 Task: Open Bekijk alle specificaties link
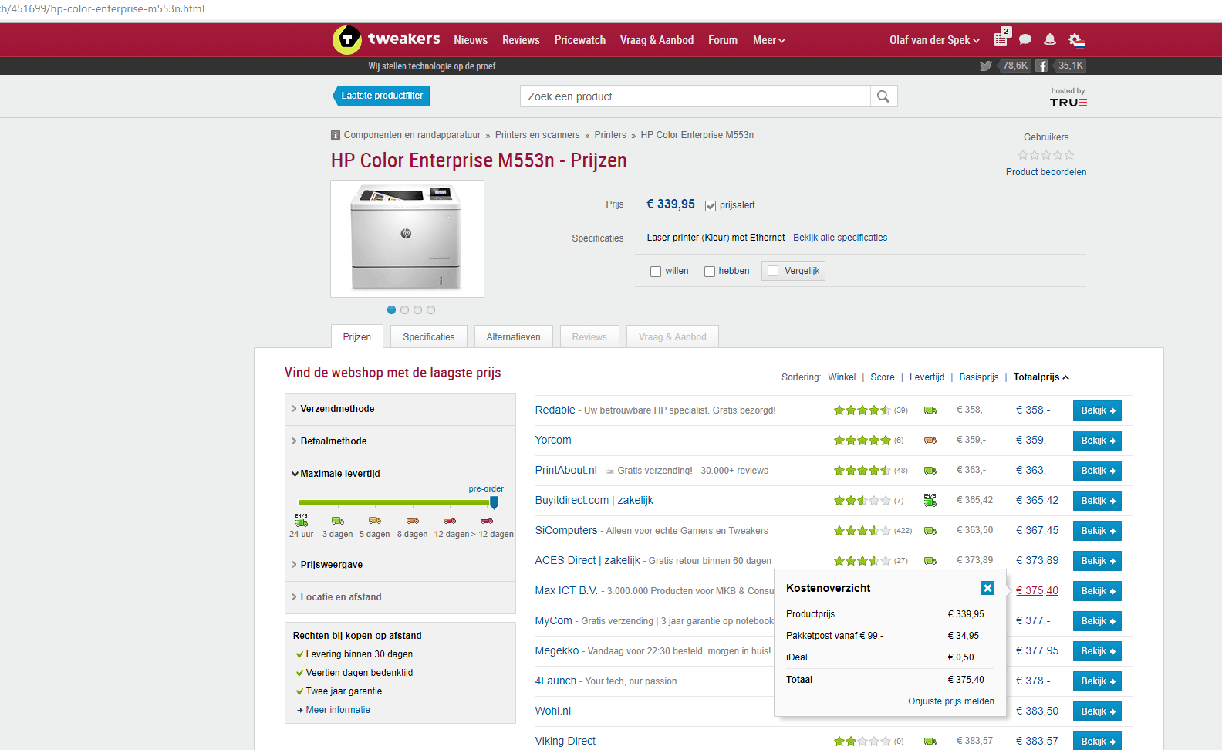point(840,238)
